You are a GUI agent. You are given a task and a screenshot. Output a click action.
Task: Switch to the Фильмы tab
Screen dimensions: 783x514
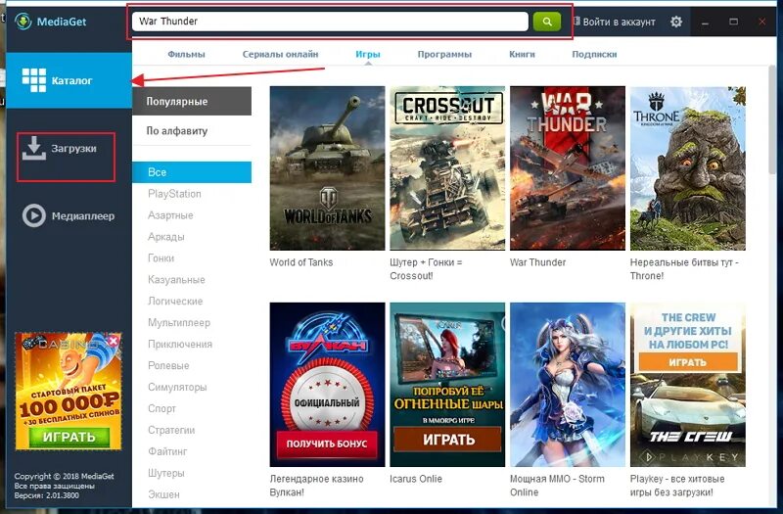pos(186,55)
